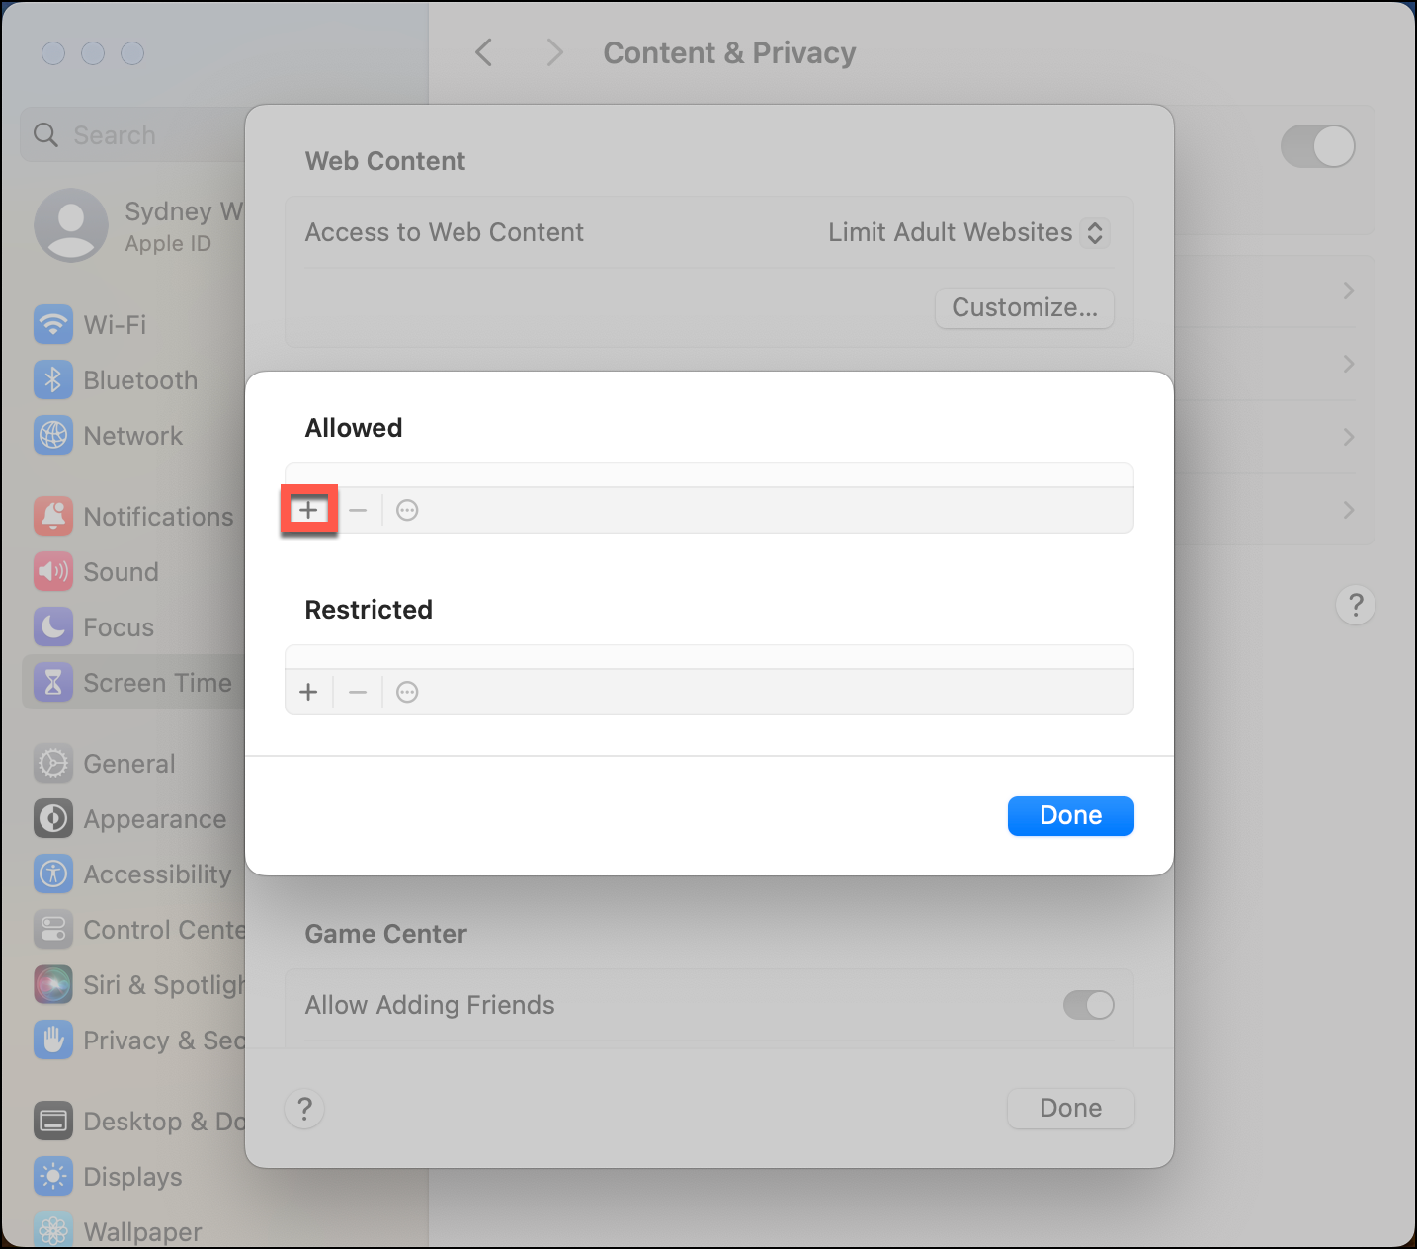Click the Restricted websites list area
This screenshot has width=1417, height=1249.
[x=709, y=657]
